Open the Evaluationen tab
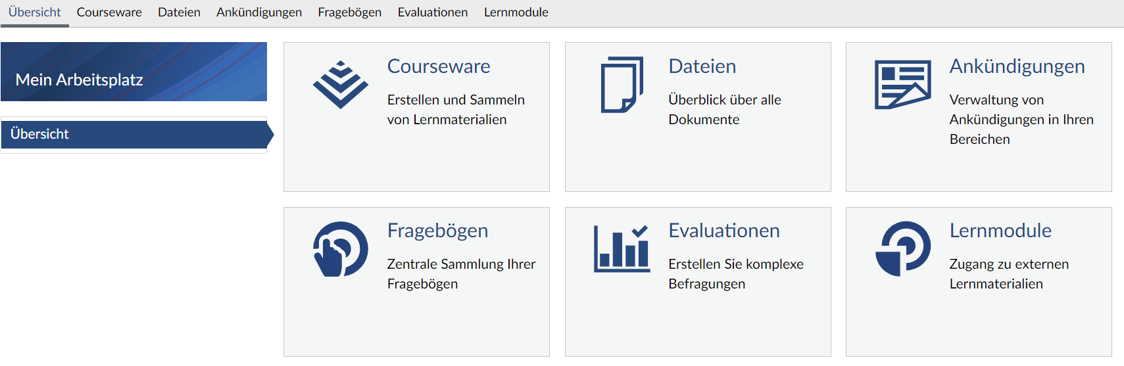Screen dimensions: 1124x366 coord(433,12)
